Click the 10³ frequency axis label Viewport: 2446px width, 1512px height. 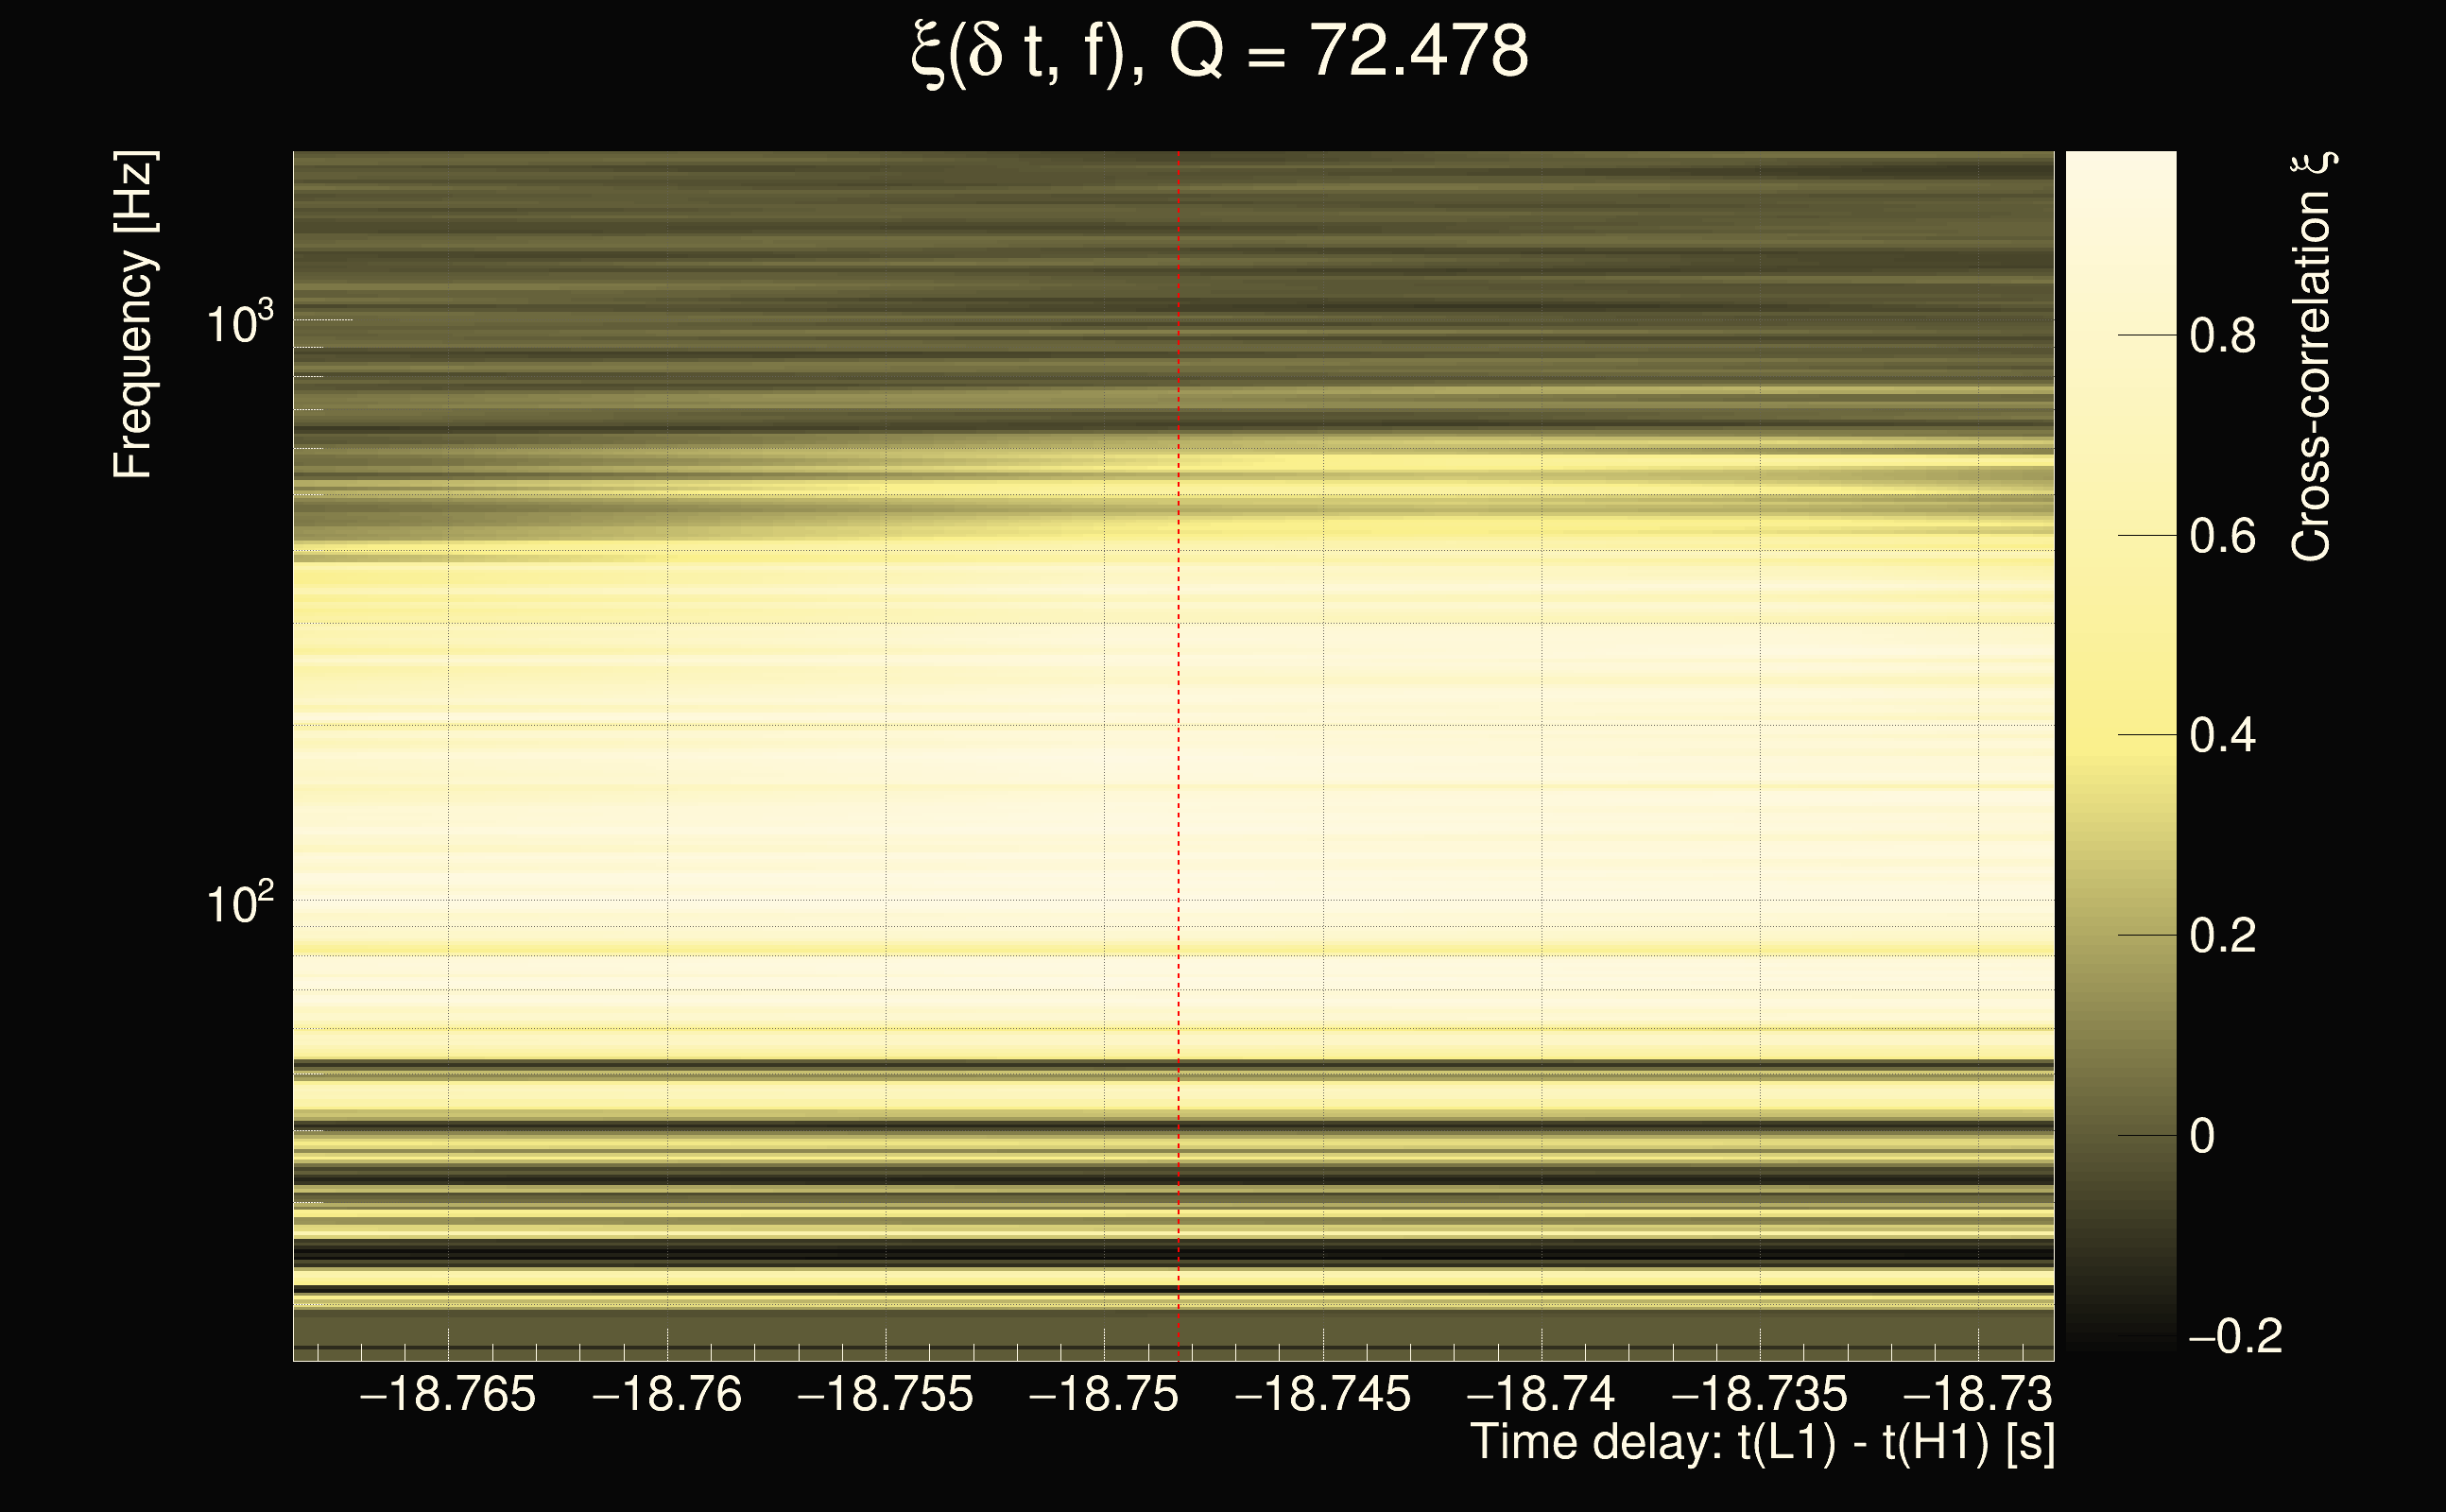(x=240, y=324)
